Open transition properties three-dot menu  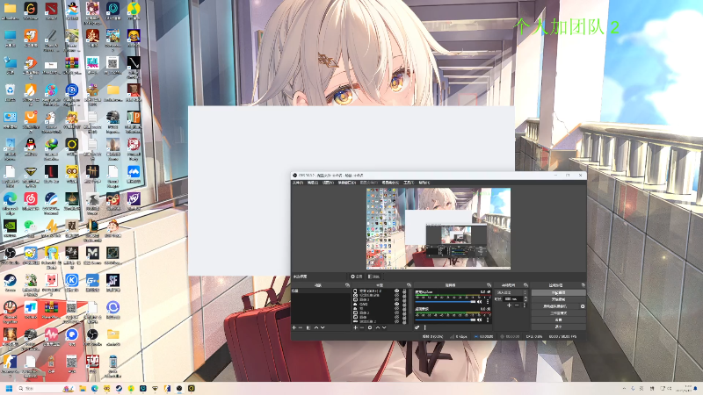coord(525,305)
